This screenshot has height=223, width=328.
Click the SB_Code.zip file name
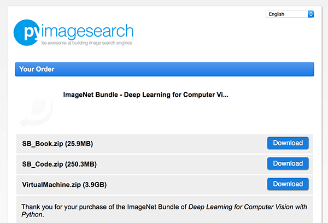(x=43, y=164)
